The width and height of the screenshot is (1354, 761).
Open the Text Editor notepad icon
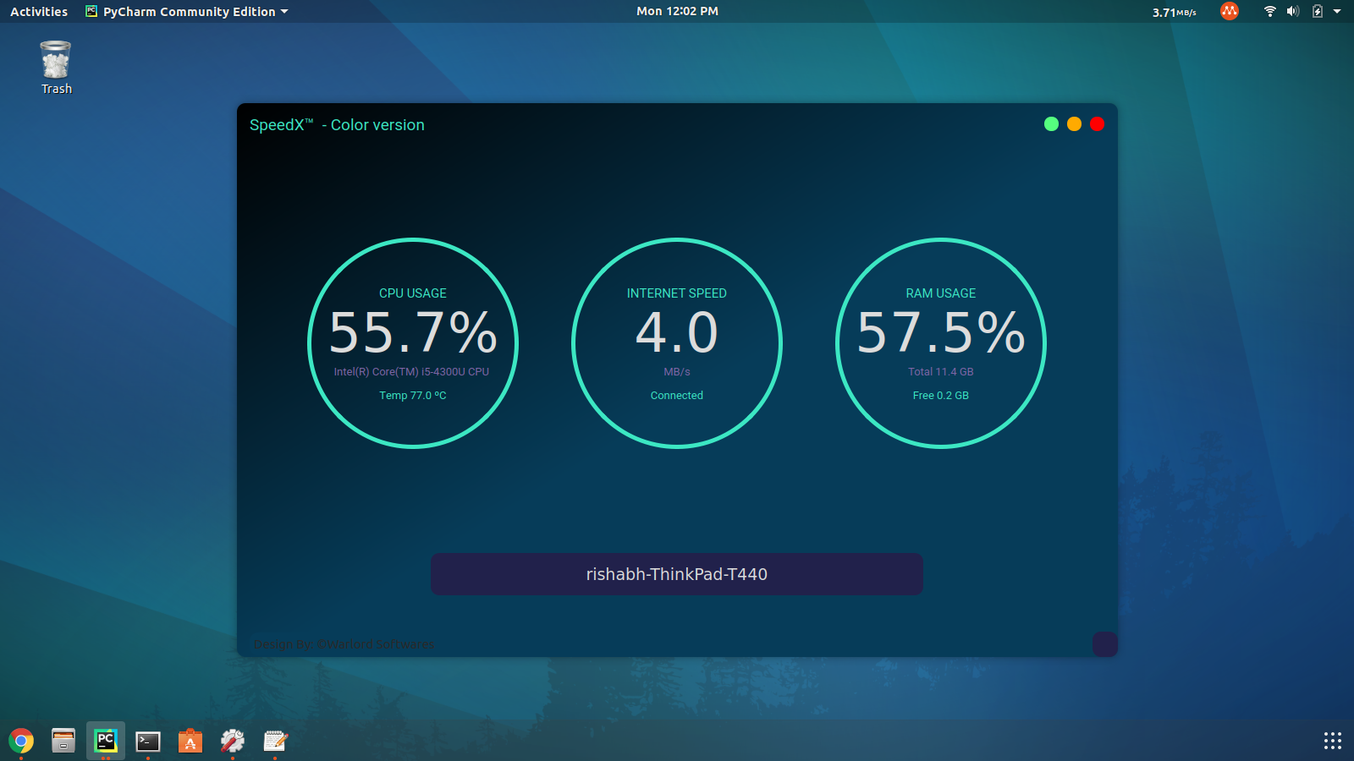click(275, 742)
